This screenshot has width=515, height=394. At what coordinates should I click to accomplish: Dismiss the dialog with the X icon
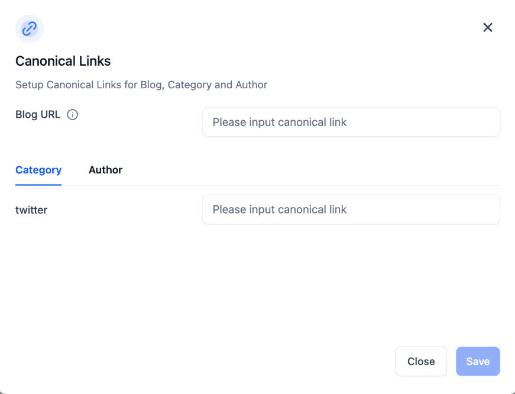[488, 27]
